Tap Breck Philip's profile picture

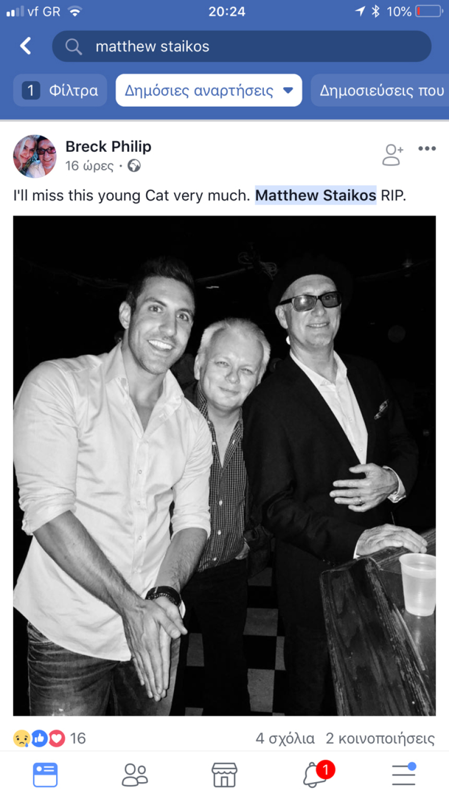[35, 156]
